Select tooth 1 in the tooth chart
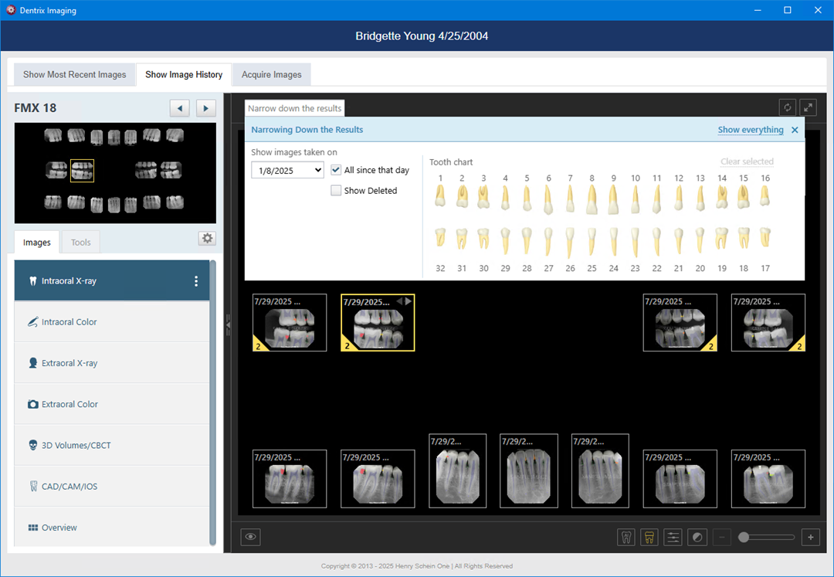834x577 pixels. point(440,195)
